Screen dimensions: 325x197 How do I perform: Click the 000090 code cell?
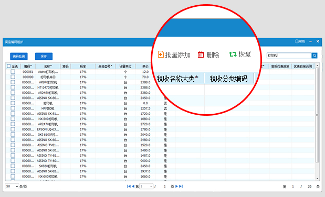click(28, 77)
